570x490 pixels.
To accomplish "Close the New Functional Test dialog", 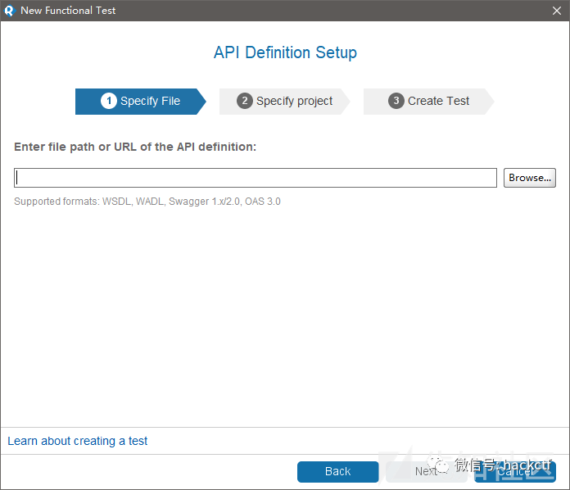I will pos(557,11).
